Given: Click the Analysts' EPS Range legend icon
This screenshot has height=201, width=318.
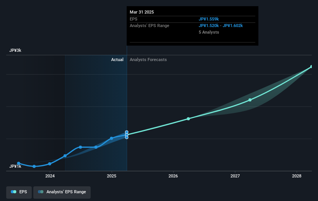Looking at the screenshot, I should [x=41, y=192].
